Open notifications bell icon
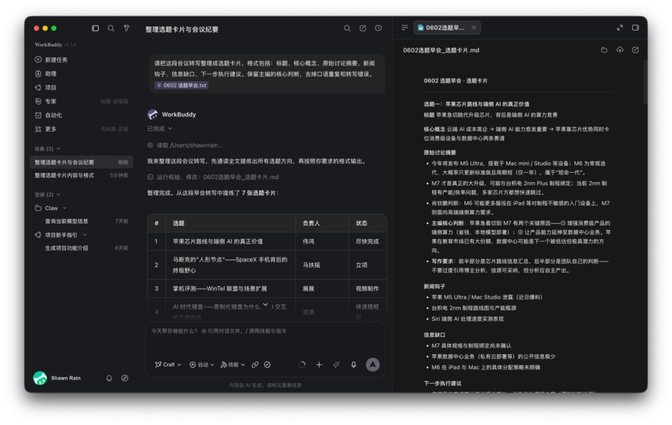 pos(110,378)
